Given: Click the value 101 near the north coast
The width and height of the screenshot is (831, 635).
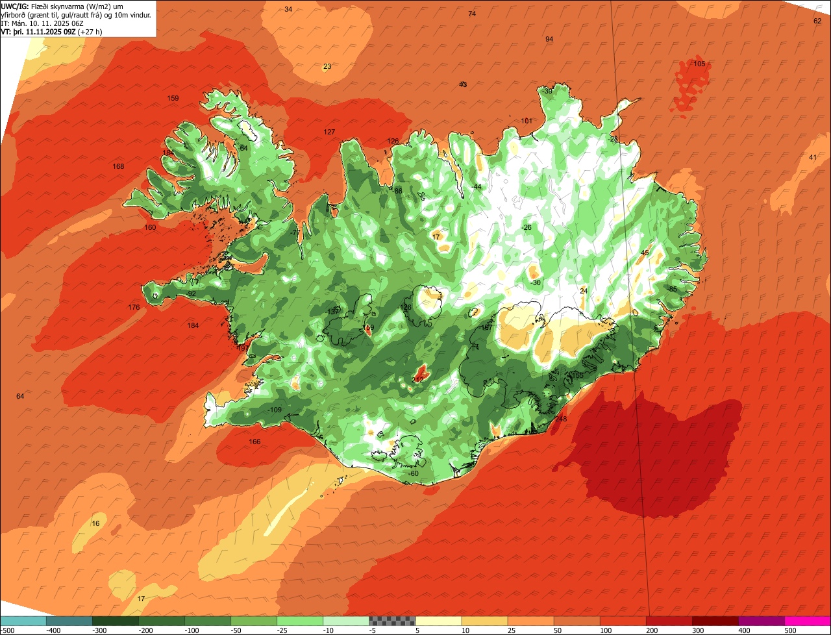Looking at the screenshot, I should click(527, 121).
